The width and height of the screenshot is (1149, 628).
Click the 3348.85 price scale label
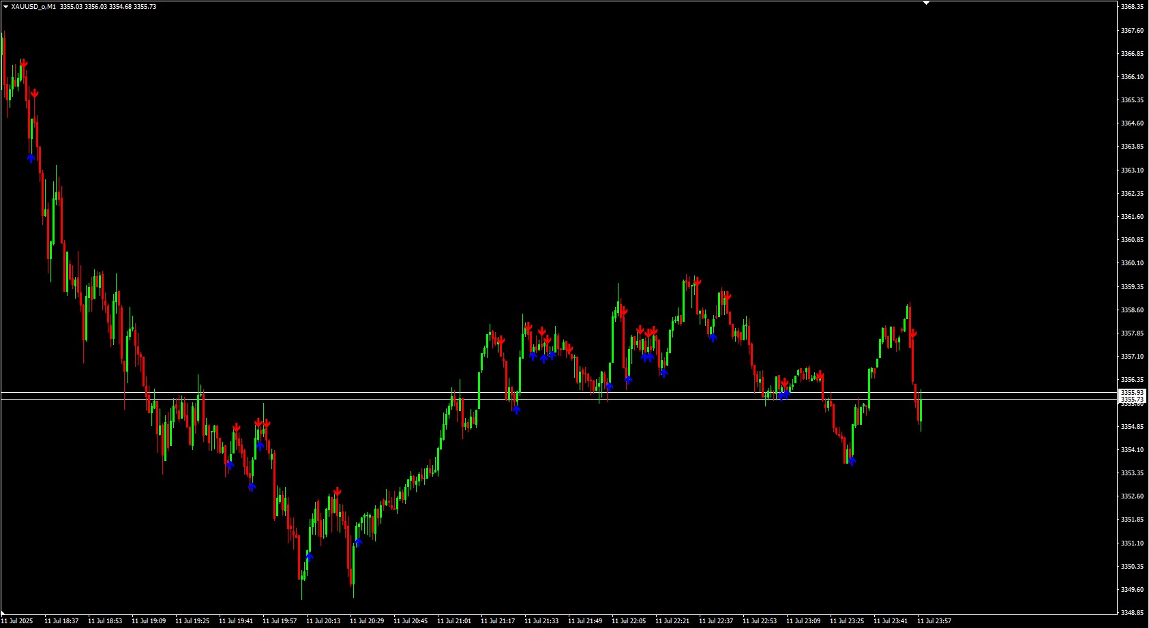coord(1132,613)
